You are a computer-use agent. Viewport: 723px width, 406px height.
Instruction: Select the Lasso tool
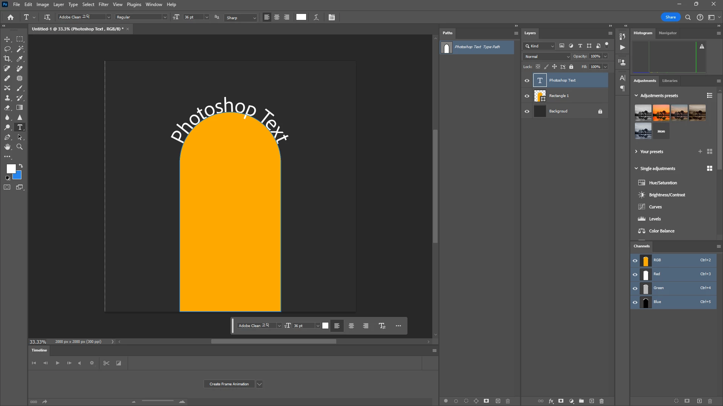(7, 49)
